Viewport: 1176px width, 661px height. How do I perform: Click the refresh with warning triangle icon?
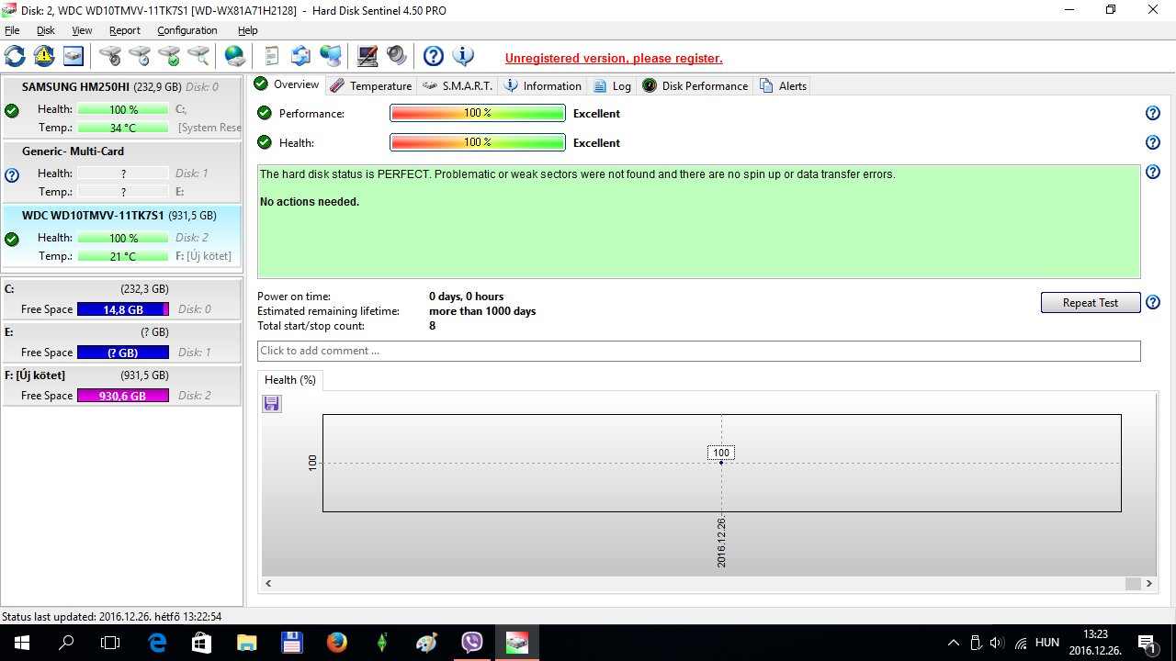(44, 56)
